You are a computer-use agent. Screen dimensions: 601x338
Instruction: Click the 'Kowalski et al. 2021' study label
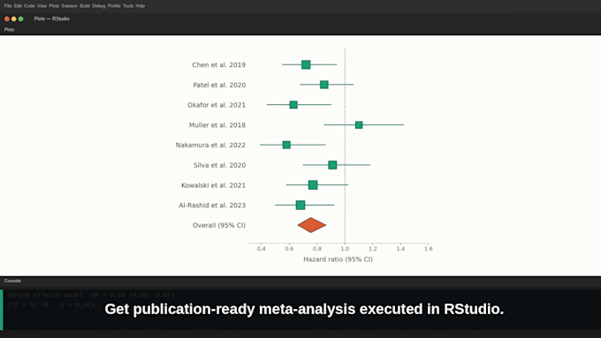pos(213,185)
